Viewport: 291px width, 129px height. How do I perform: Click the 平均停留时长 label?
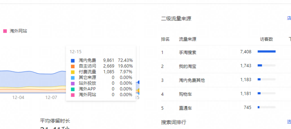[55, 121]
